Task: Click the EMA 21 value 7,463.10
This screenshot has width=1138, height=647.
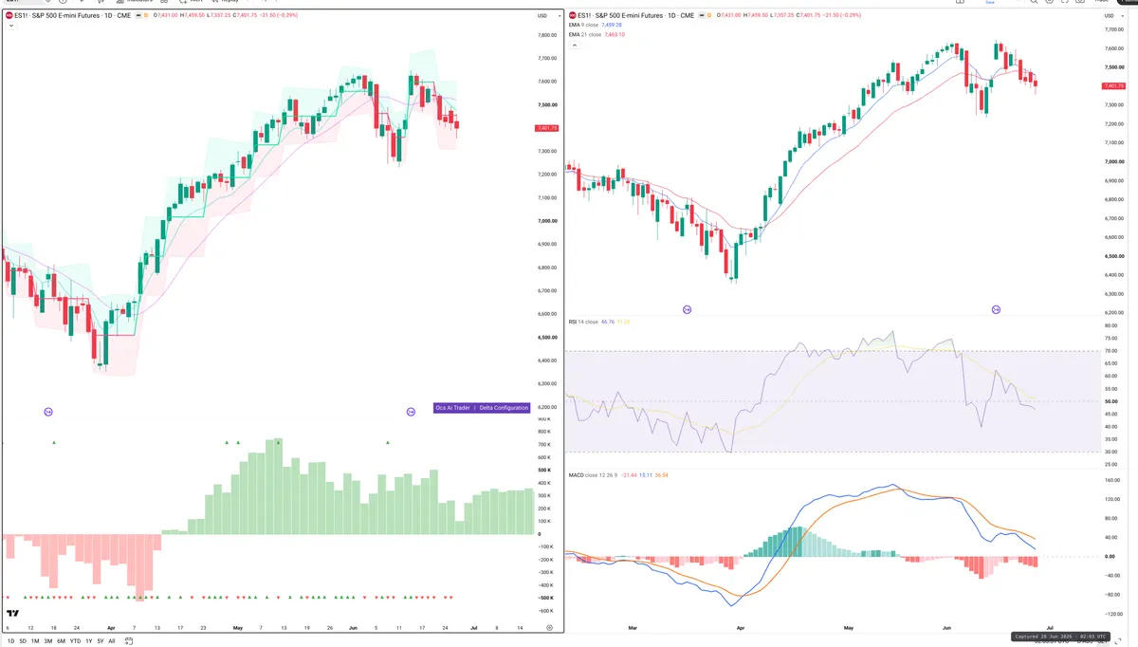Action: [x=615, y=34]
